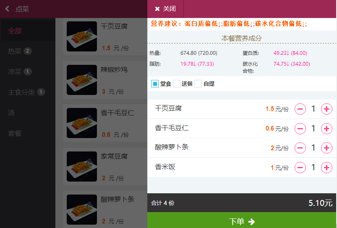Open the 套餐 set meal category
337x228 pixels.
point(15,133)
